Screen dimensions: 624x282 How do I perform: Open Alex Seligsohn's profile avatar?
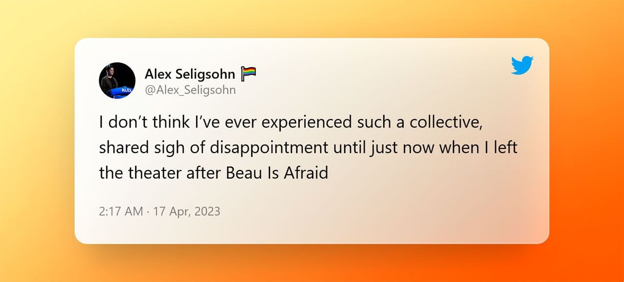tap(117, 80)
